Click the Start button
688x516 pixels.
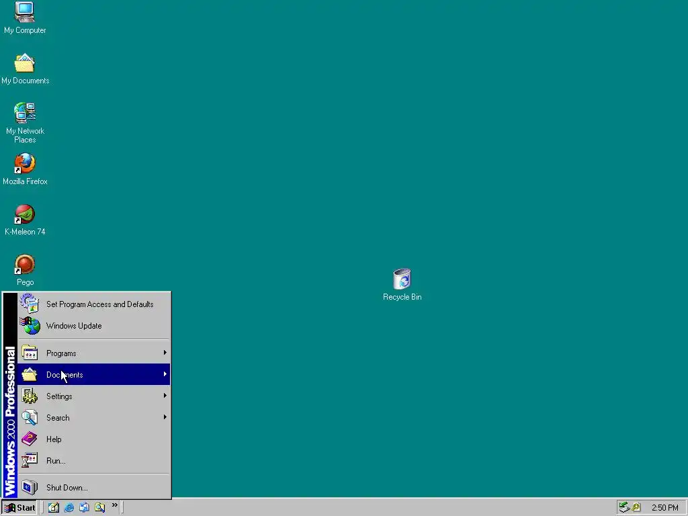[x=19, y=508]
